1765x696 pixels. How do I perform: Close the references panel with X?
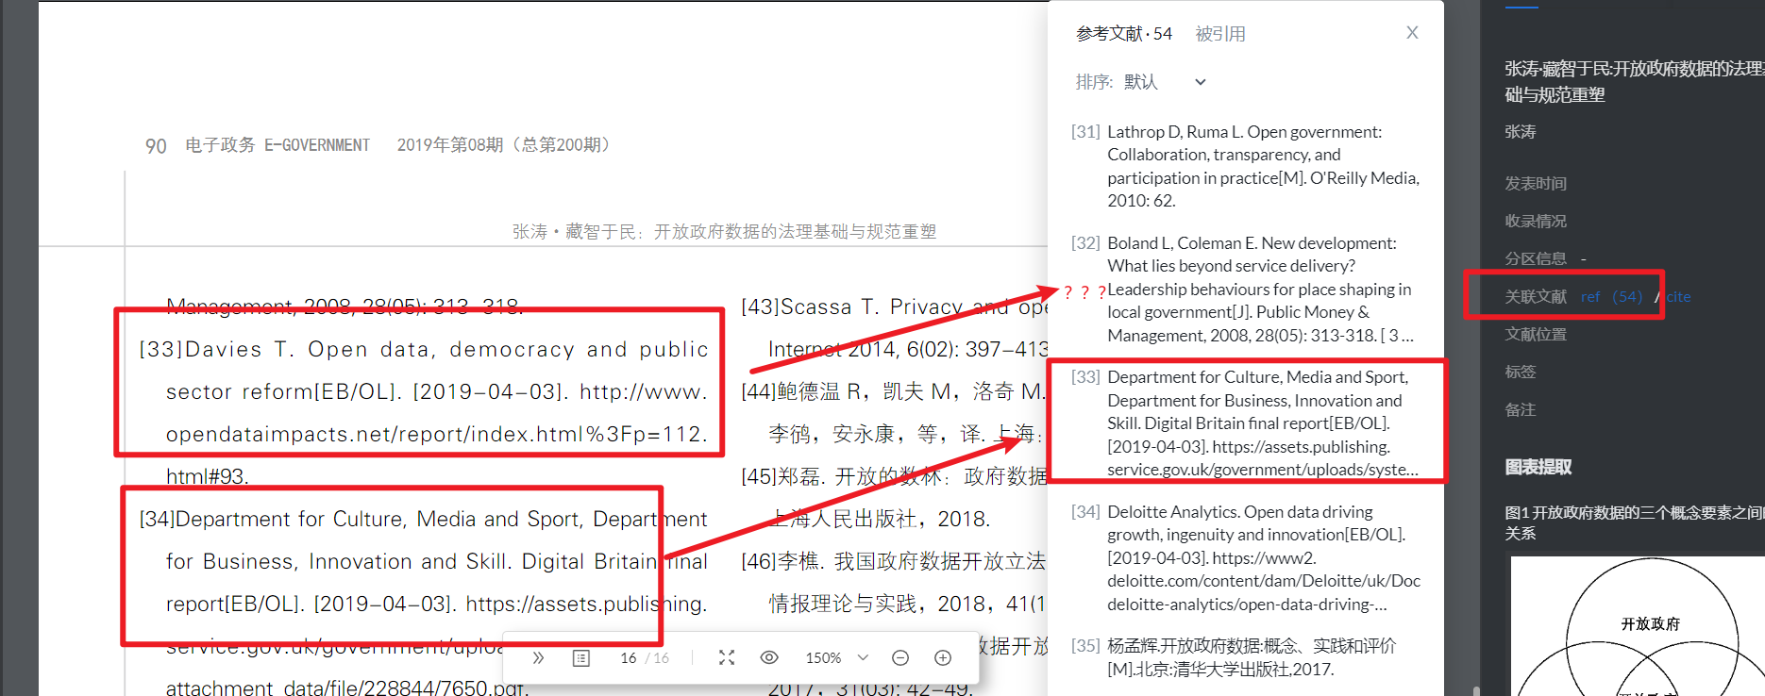(1412, 32)
